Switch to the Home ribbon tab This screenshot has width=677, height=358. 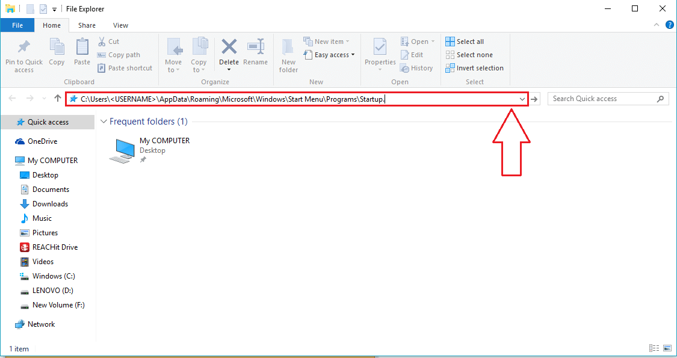pyautogui.click(x=52, y=25)
